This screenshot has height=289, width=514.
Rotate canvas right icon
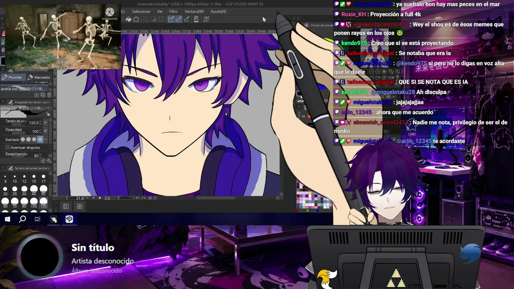tap(143, 198)
